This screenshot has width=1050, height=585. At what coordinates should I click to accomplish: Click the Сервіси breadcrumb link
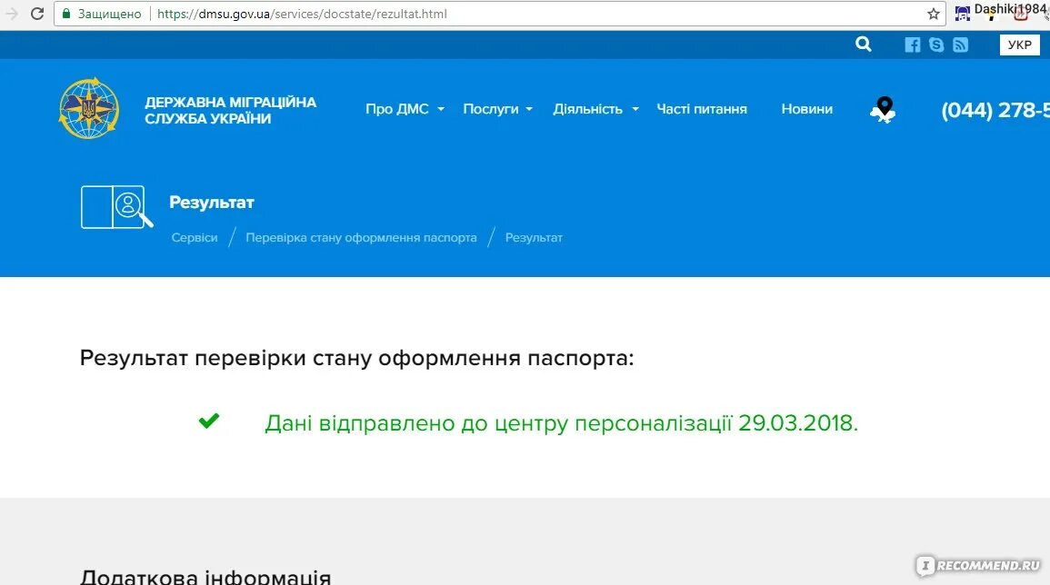pos(194,237)
